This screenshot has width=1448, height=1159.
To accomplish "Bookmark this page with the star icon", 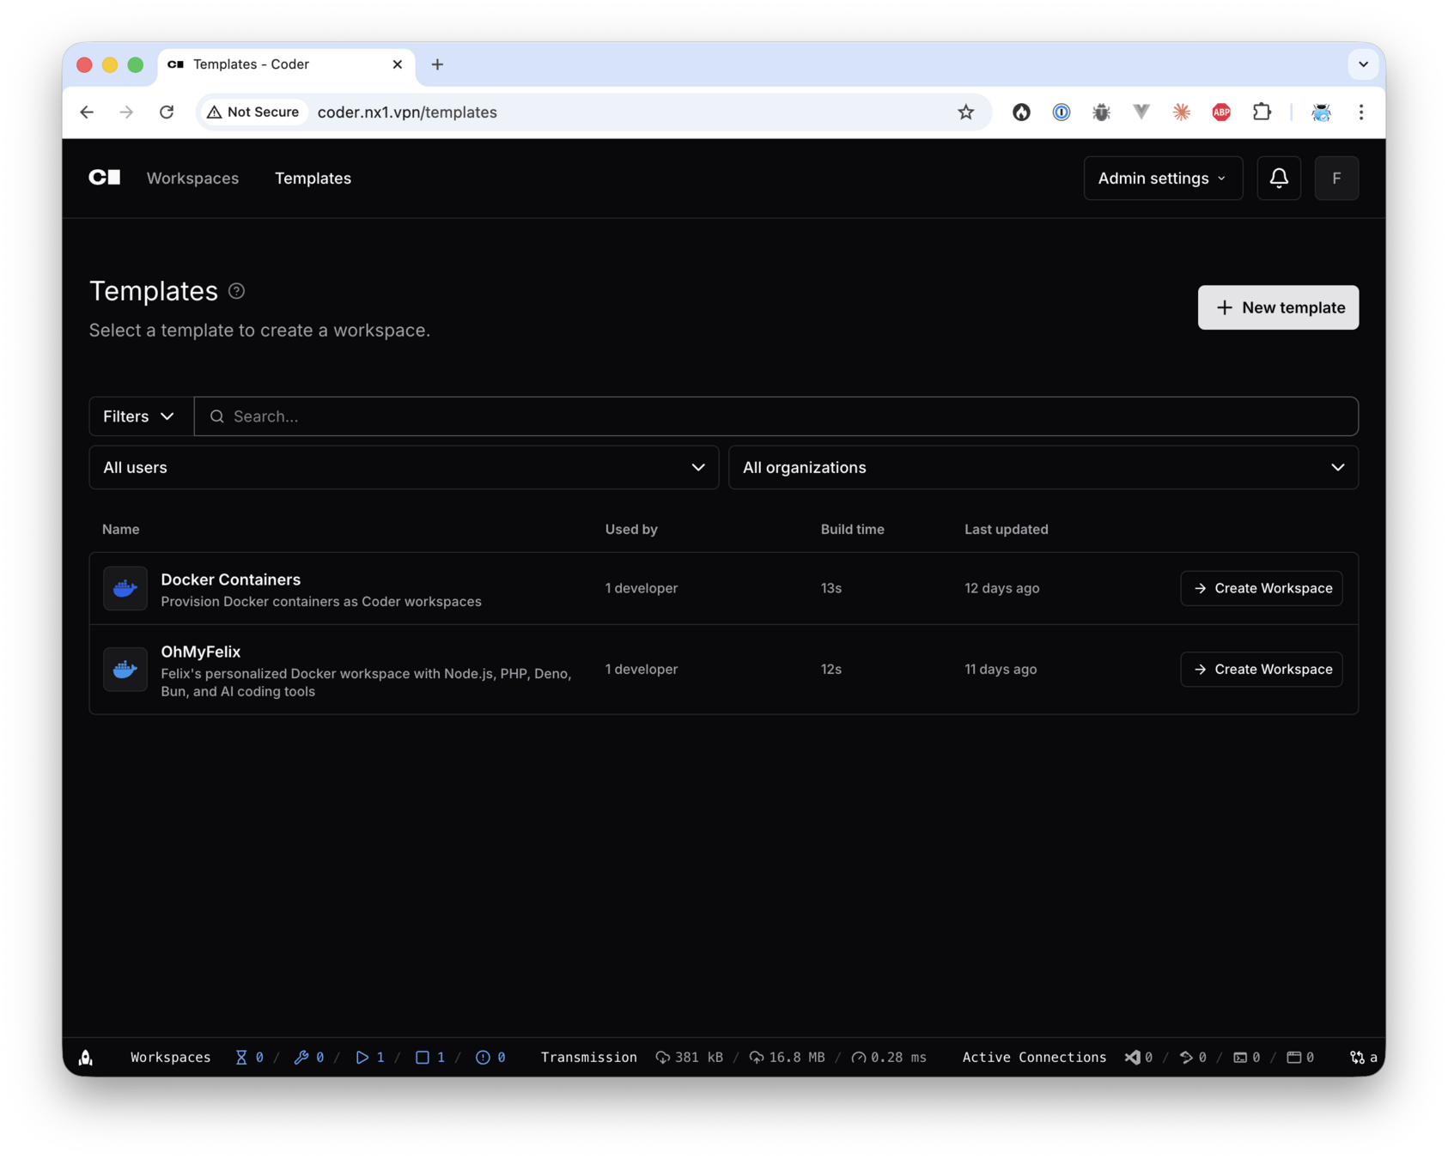I will pos(966,112).
